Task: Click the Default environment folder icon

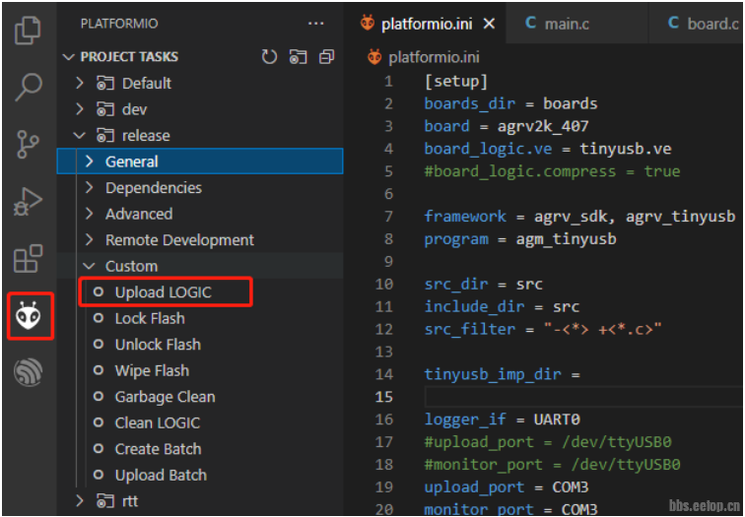Action: click(105, 84)
